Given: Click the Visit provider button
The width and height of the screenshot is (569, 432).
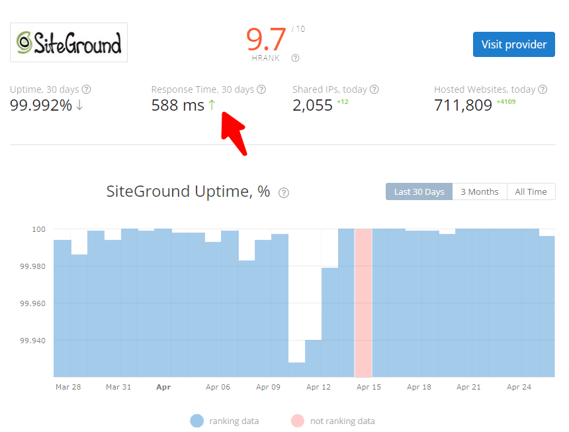Looking at the screenshot, I should (514, 44).
